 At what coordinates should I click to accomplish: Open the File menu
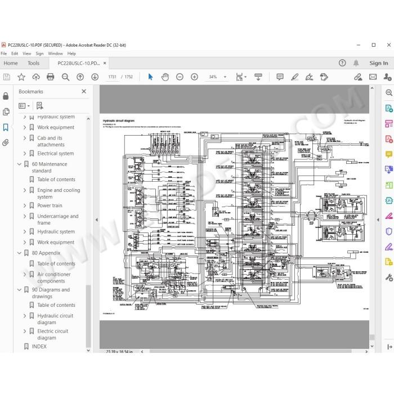point(4,53)
